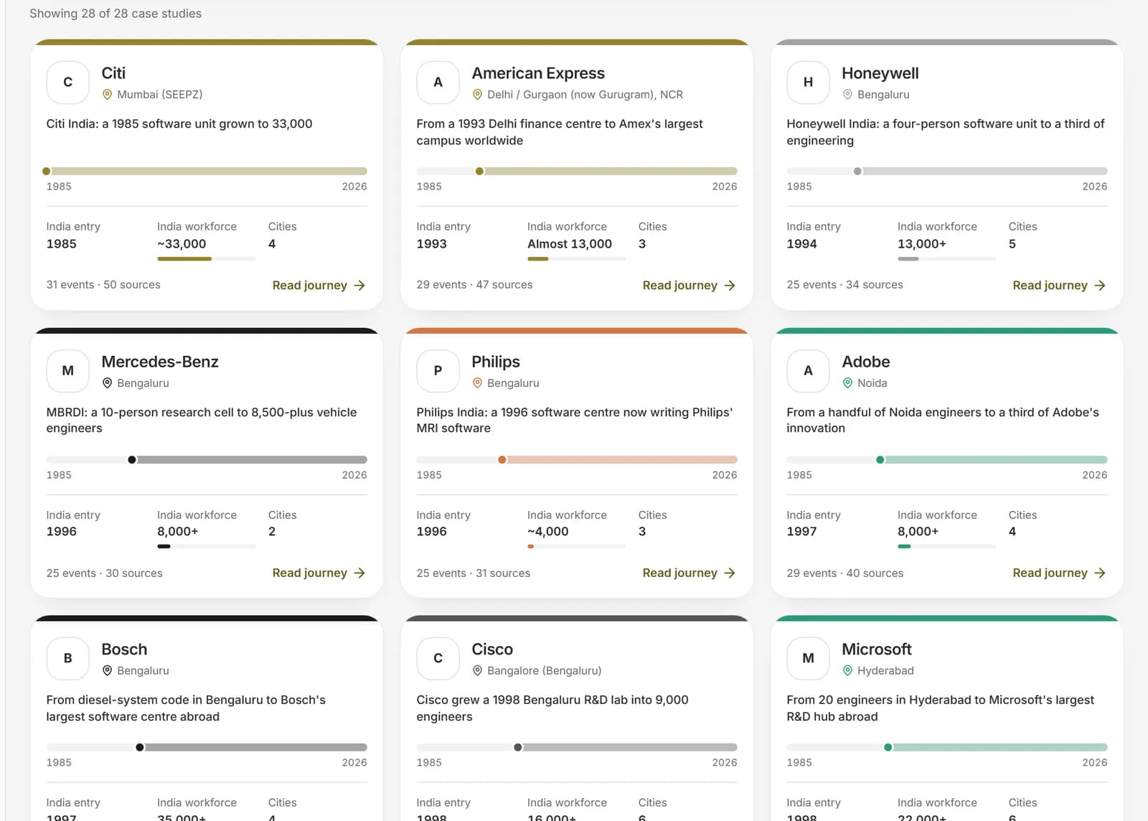Click Mercedes-Benz timeline marker dot
The height and width of the screenshot is (821, 1148).
click(132, 460)
